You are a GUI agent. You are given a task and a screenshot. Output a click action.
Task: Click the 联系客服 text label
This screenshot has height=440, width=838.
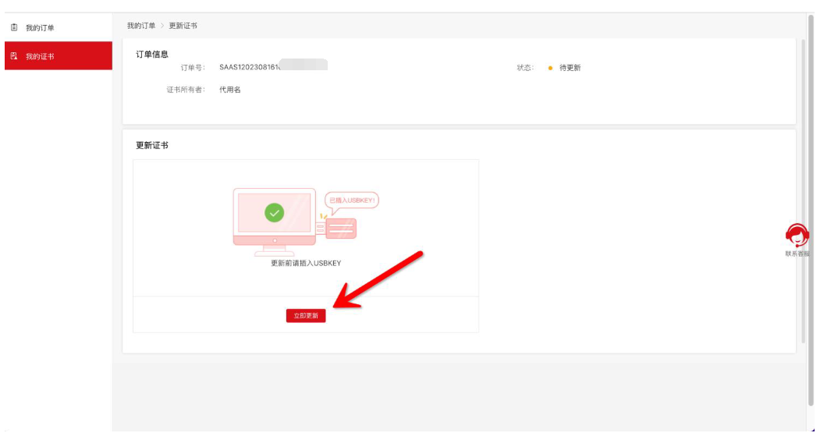click(x=797, y=254)
